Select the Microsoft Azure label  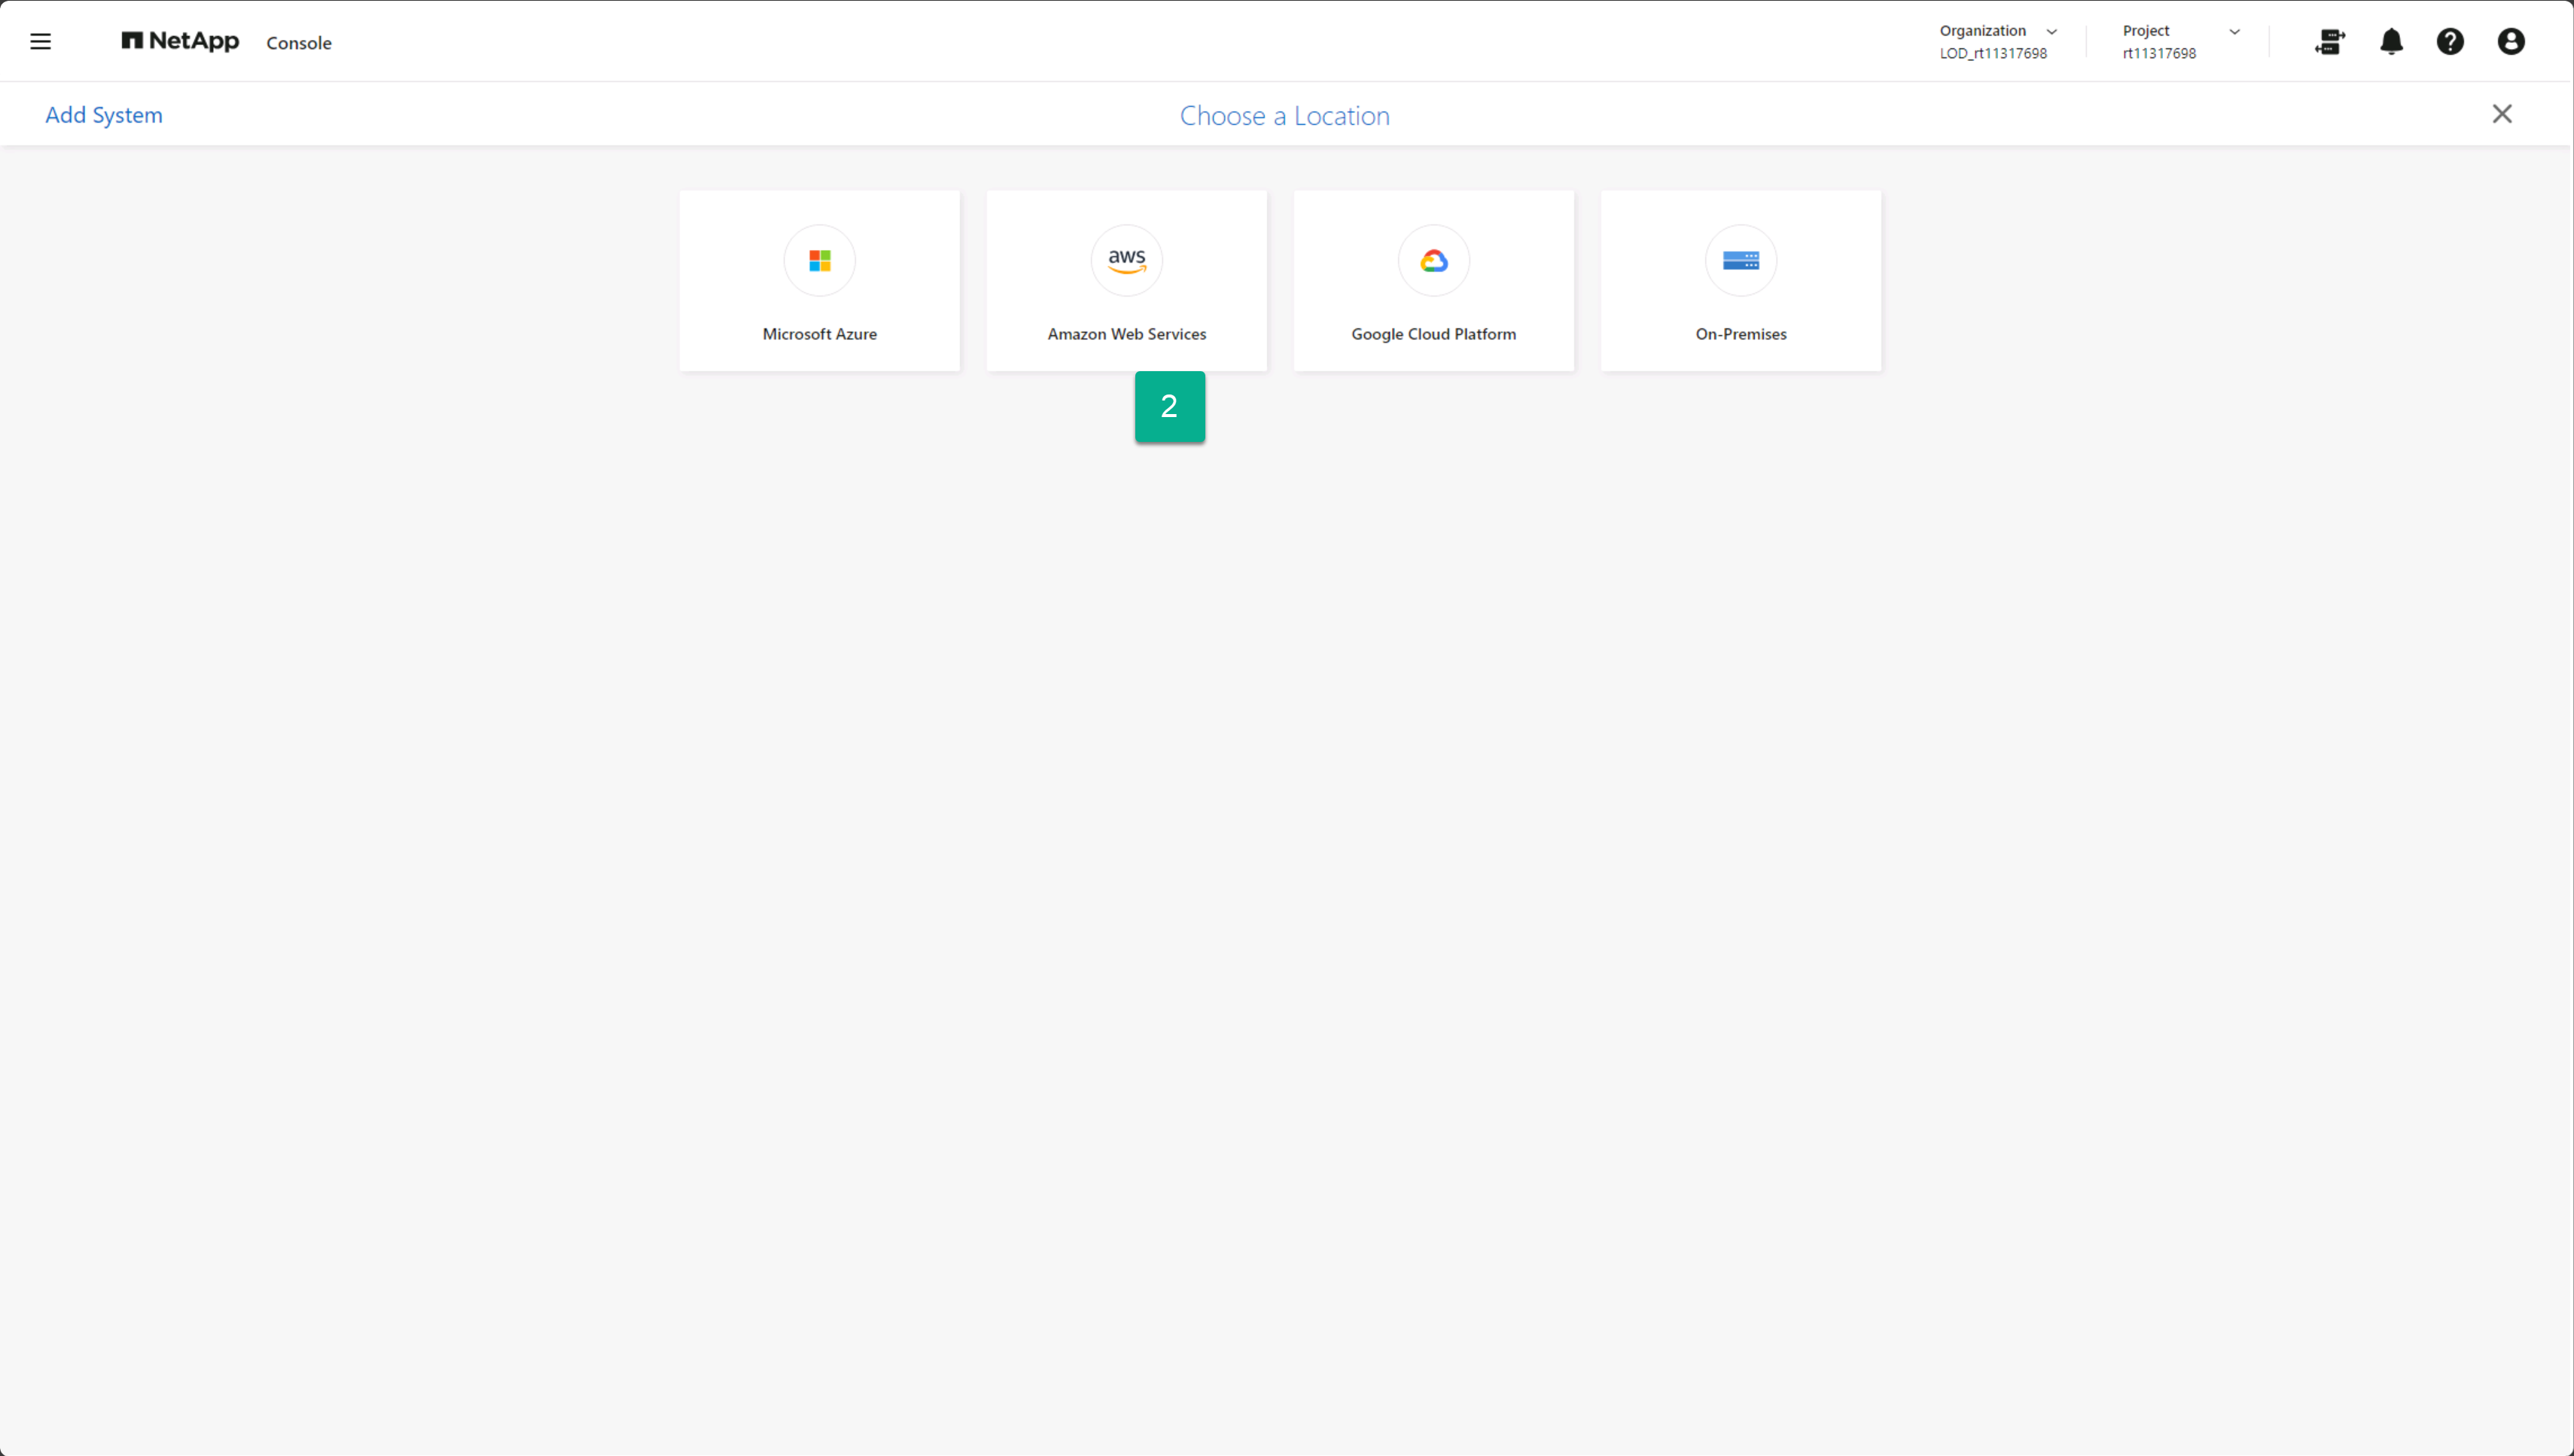pyautogui.click(x=819, y=334)
